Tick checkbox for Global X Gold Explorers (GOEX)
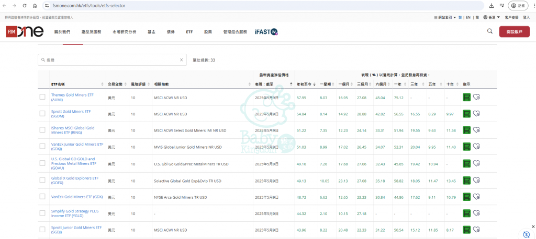The height and width of the screenshot is (239, 536). [42, 180]
